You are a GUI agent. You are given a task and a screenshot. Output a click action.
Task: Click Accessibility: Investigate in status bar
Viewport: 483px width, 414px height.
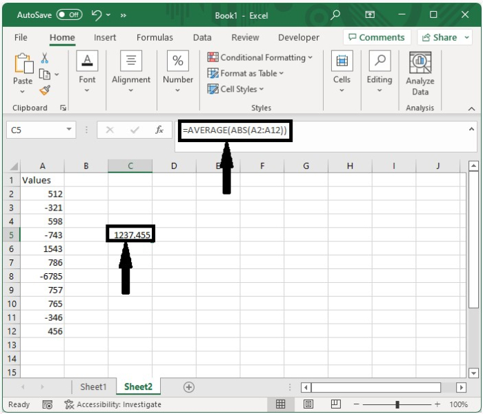point(112,404)
